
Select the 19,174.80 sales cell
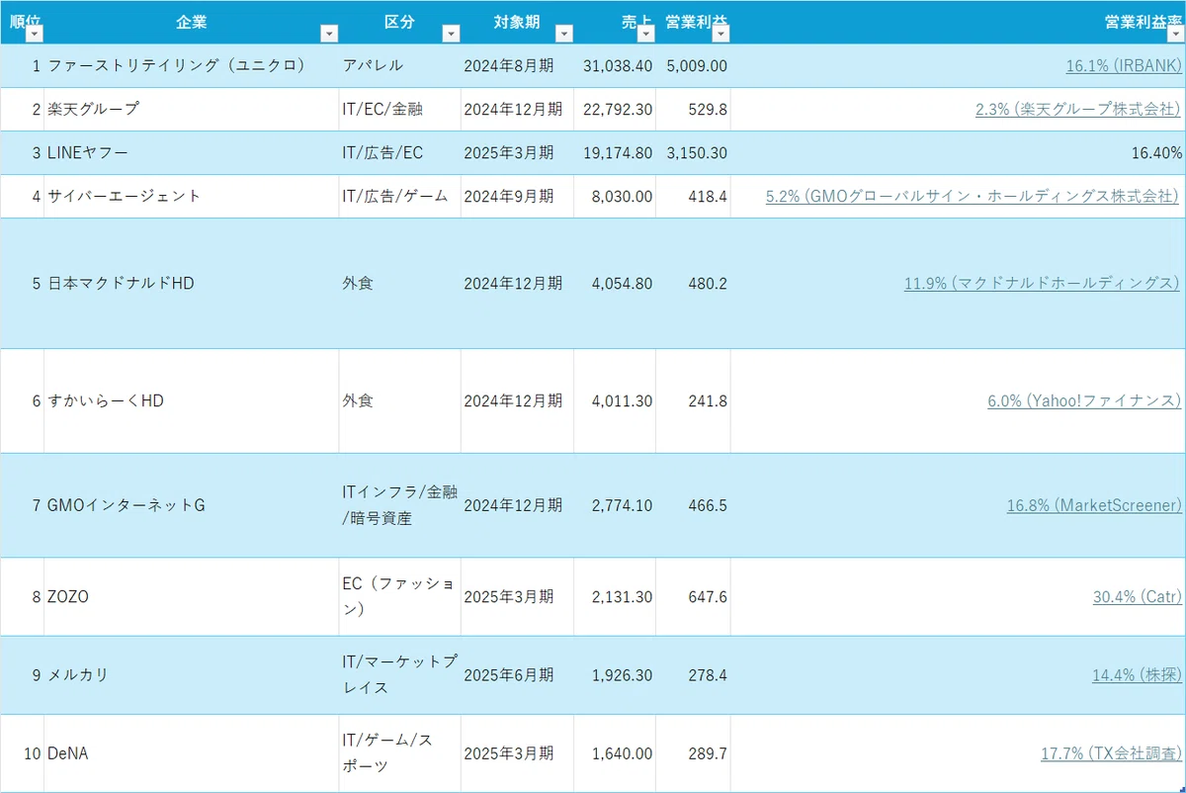click(615, 153)
